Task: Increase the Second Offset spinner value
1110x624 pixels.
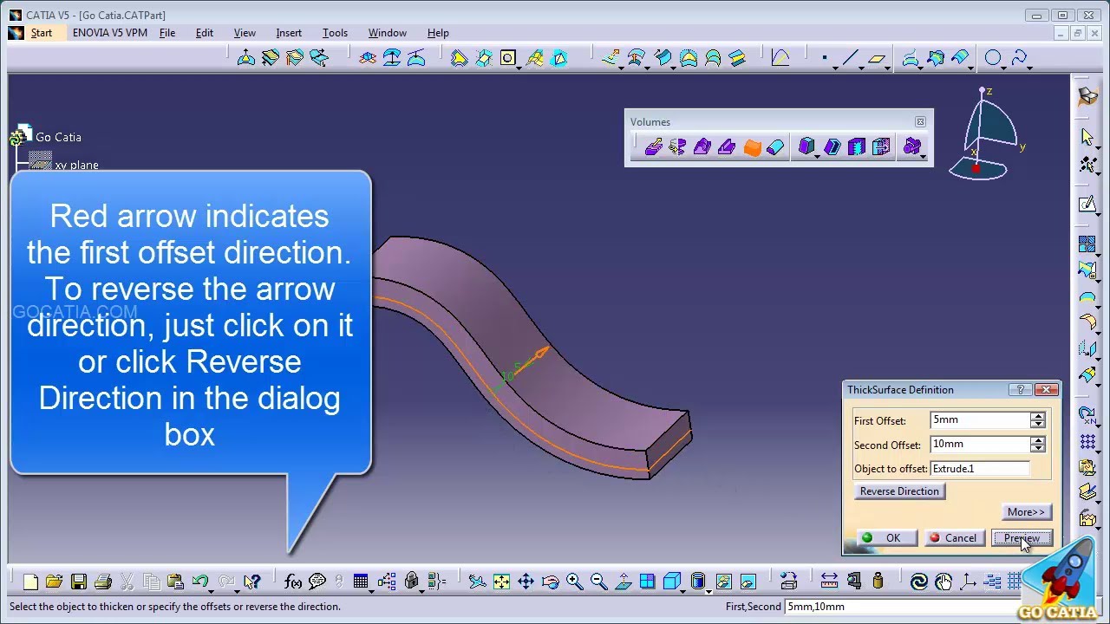Action: tap(1037, 440)
